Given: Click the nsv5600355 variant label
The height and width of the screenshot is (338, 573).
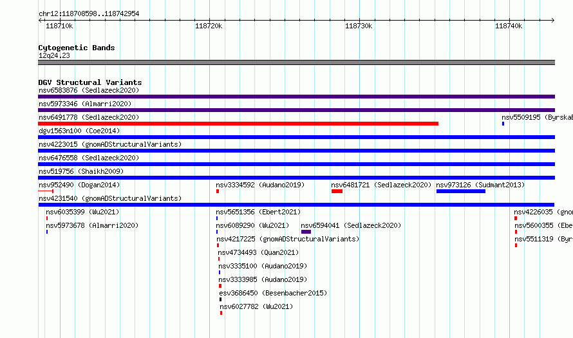Looking at the screenshot, I should (x=544, y=225).
